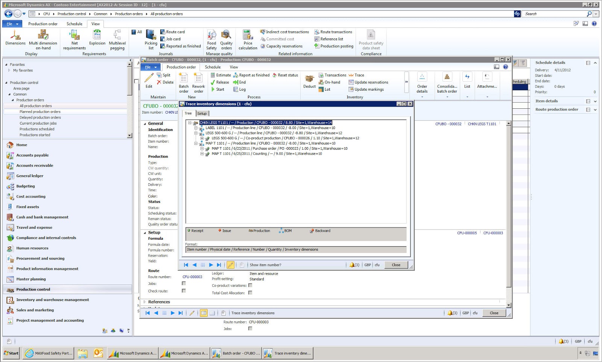Viewport: 602px width, 362px height.
Task: Open the Picking list journal
Action: (x=151, y=40)
